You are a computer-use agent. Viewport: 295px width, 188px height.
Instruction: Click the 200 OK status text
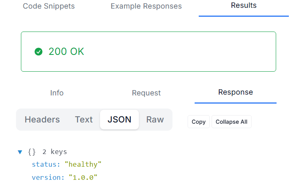pos(66,52)
